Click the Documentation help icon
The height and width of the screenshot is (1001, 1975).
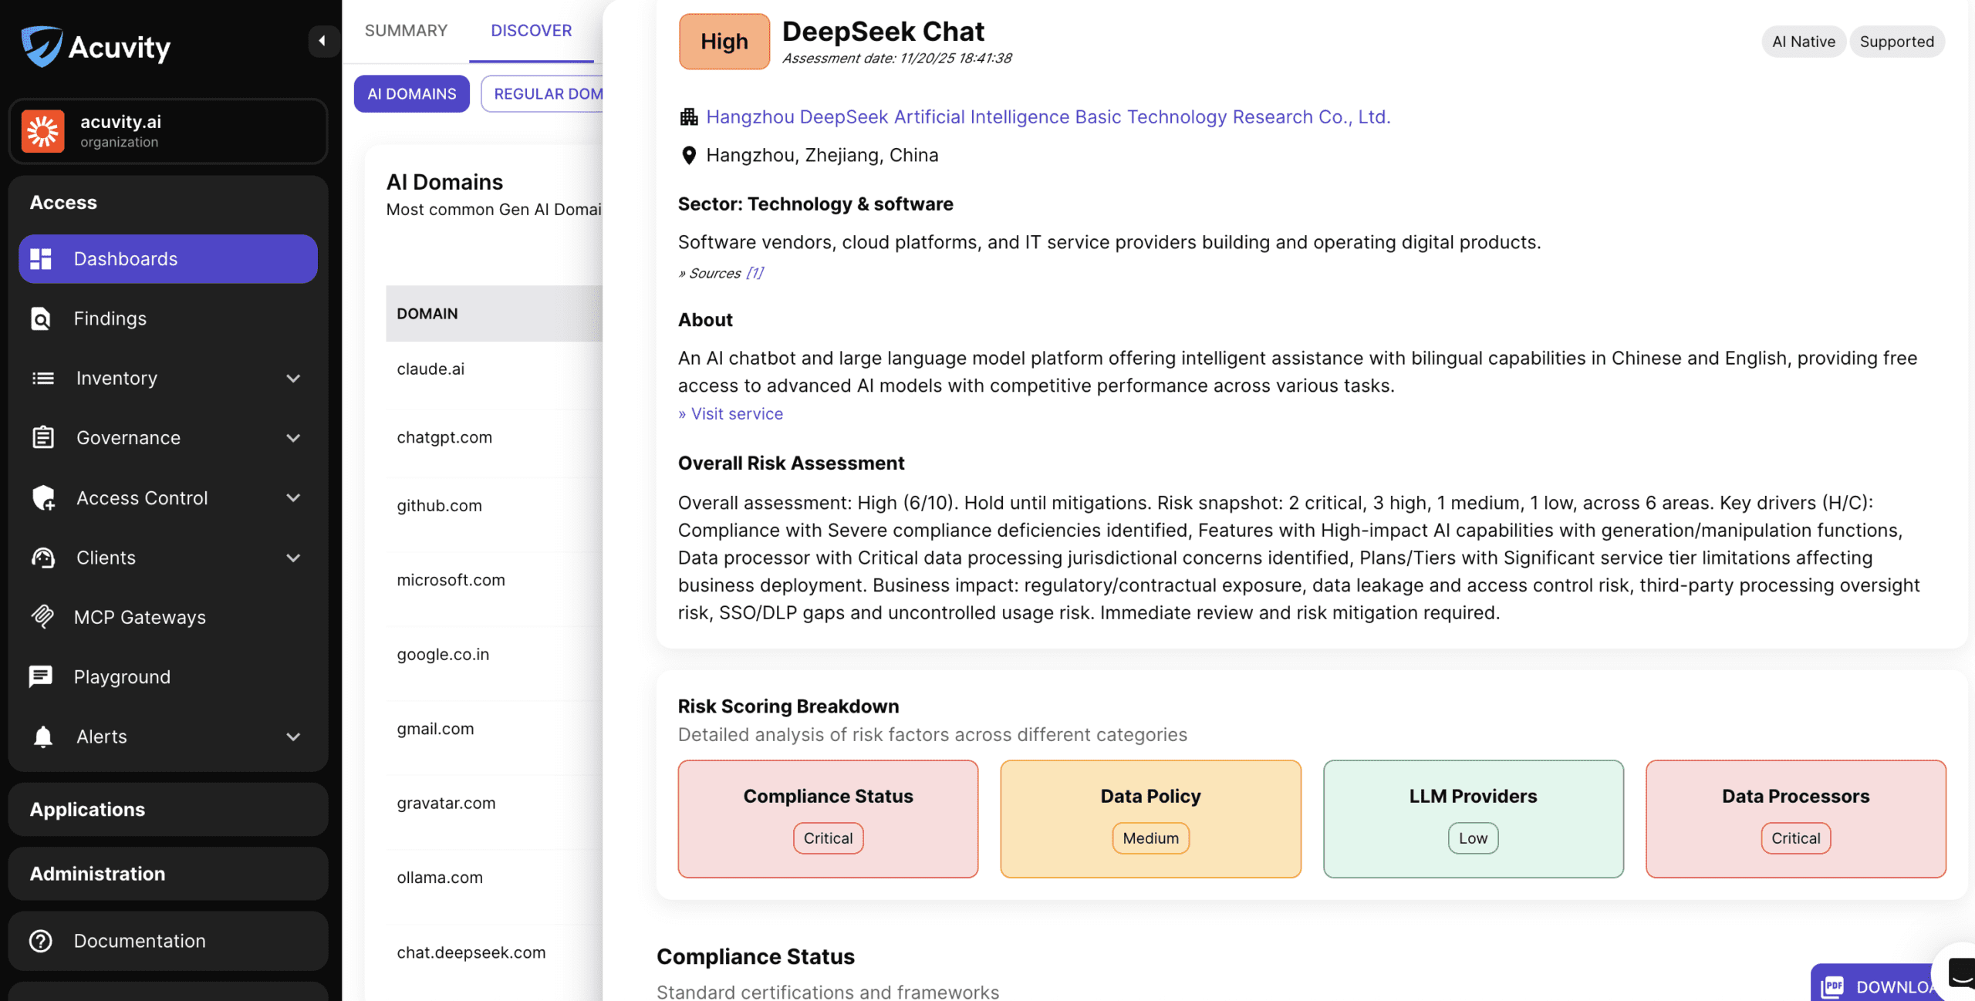point(41,940)
